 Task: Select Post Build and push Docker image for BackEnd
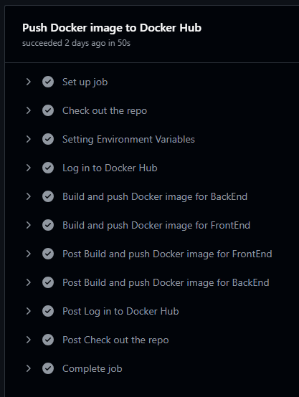click(x=166, y=282)
